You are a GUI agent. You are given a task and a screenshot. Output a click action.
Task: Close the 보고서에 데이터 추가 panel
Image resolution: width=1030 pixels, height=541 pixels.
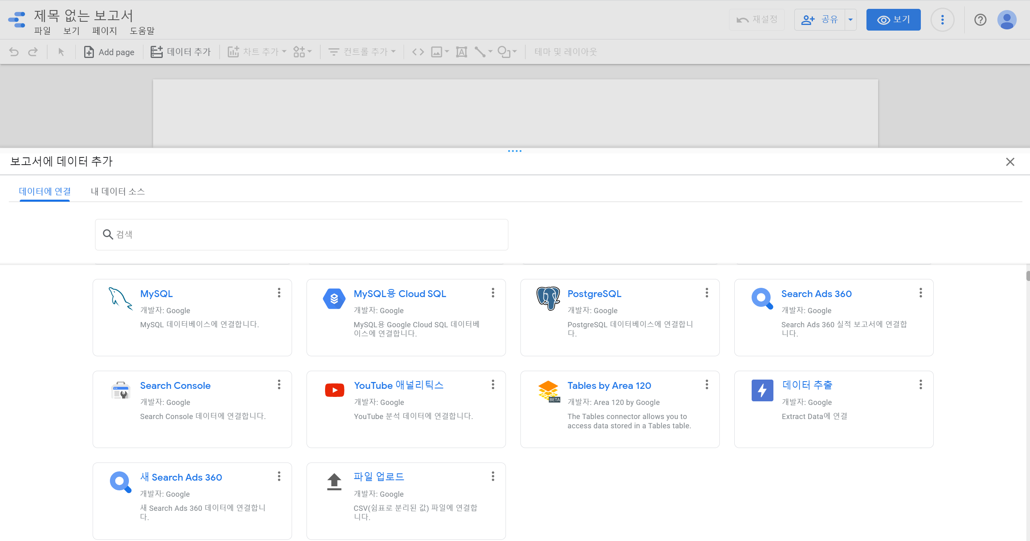1010,162
